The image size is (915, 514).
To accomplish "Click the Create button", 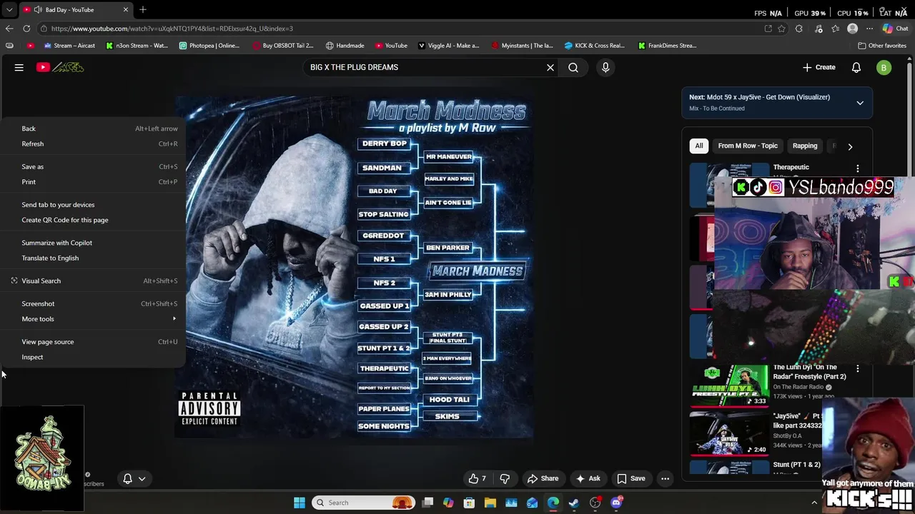I will [x=818, y=67].
